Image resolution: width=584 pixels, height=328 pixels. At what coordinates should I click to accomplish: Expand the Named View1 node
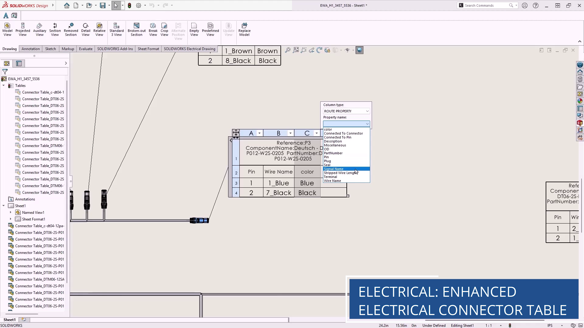11,213
